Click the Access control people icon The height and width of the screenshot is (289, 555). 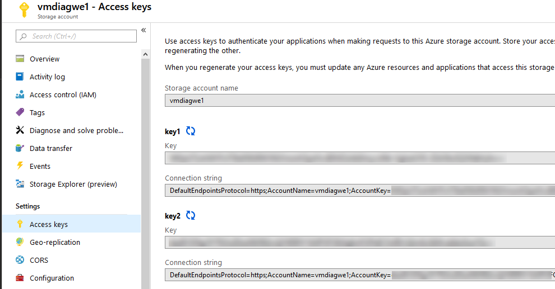pyautogui.click(x=20, y=94)
